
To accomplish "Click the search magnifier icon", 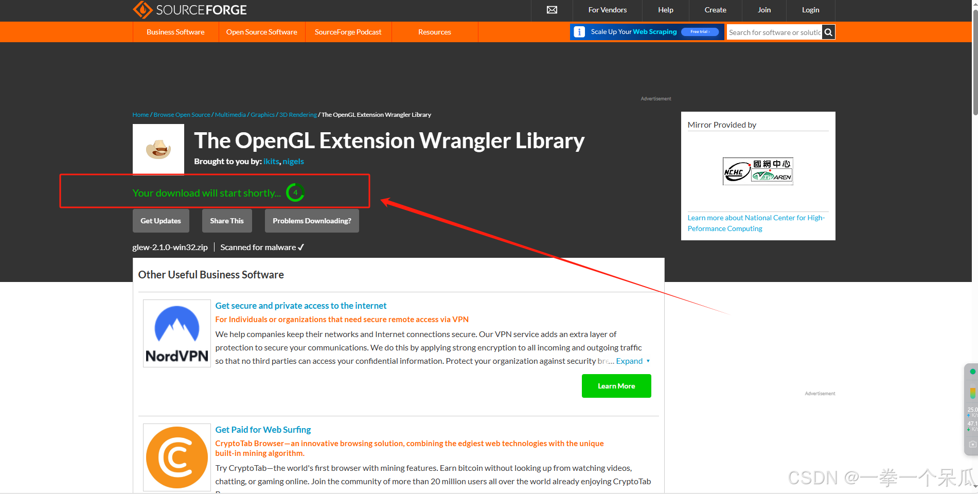I will coord(828,32).
